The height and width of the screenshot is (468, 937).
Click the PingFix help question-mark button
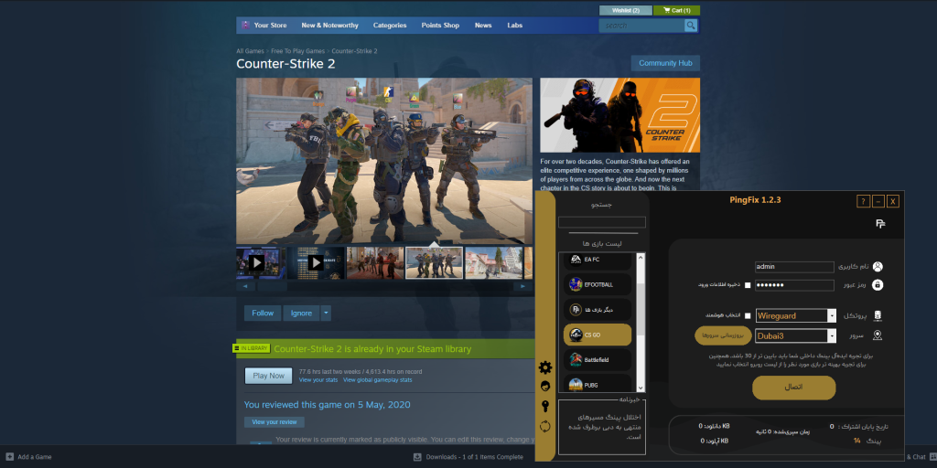pyautogui.click(x=863, y=201)
